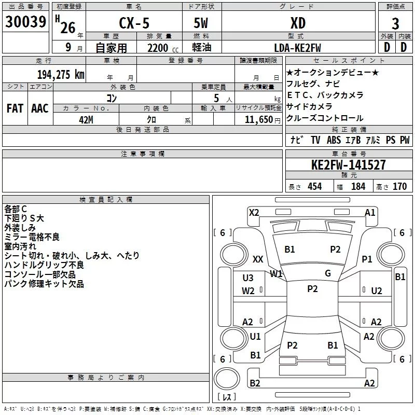Viewport: 415px width, 415px height.
Task: Click G windshield chip mark
Action: click(x=328, y=273)
